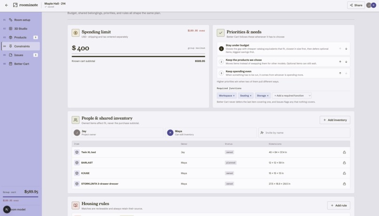Click the People & shared inventory icon
Screen dimensions: 379x216
coord(75,120)
